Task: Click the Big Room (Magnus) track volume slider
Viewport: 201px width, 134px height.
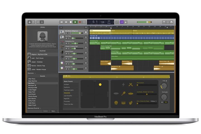Action: [x=77, y=33]
